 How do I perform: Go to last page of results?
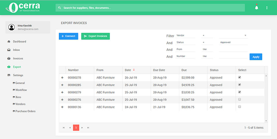[88, 128]
